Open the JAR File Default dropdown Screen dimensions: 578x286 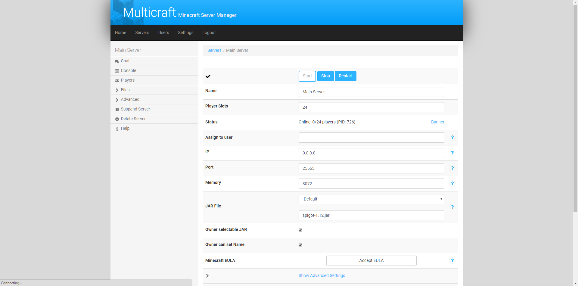371,199
